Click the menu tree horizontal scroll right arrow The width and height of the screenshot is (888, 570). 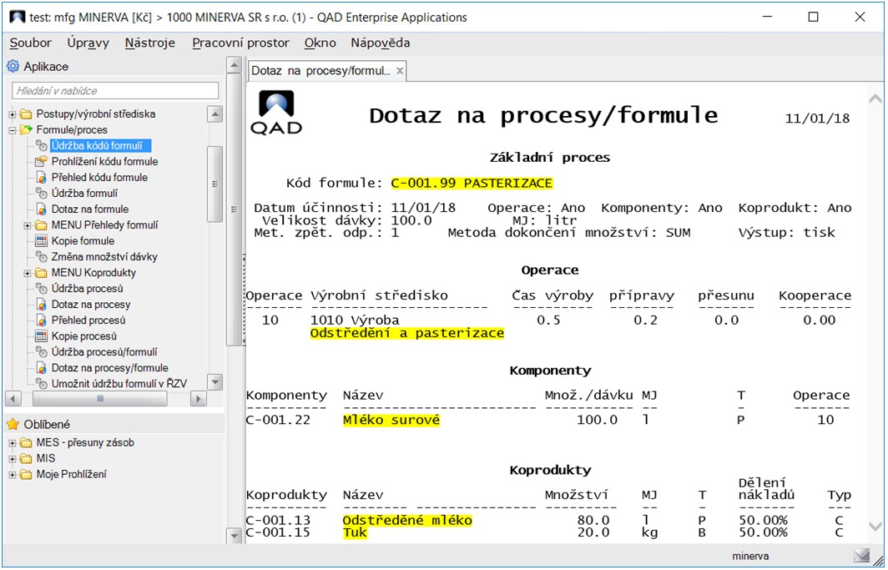click(x=198, y=398)
